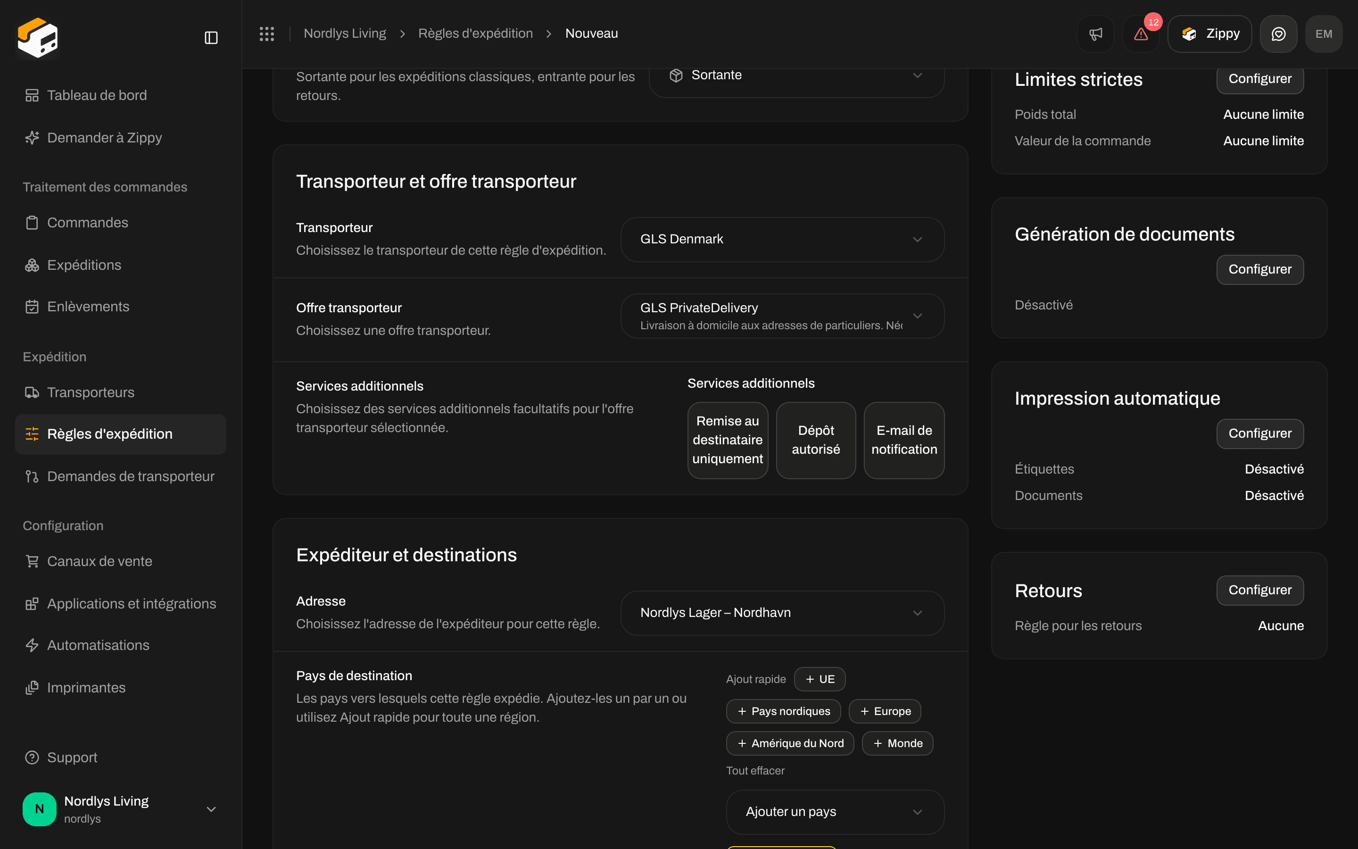Click Configurer for Génération de documents
The height and width of the screenshot is (849, 1358).
(1260, 269)
